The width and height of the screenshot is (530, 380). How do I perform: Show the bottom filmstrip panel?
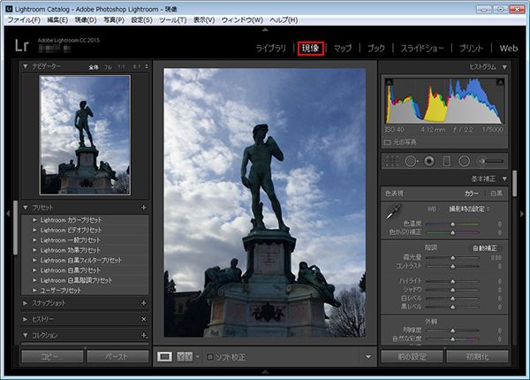click(265, 371)
